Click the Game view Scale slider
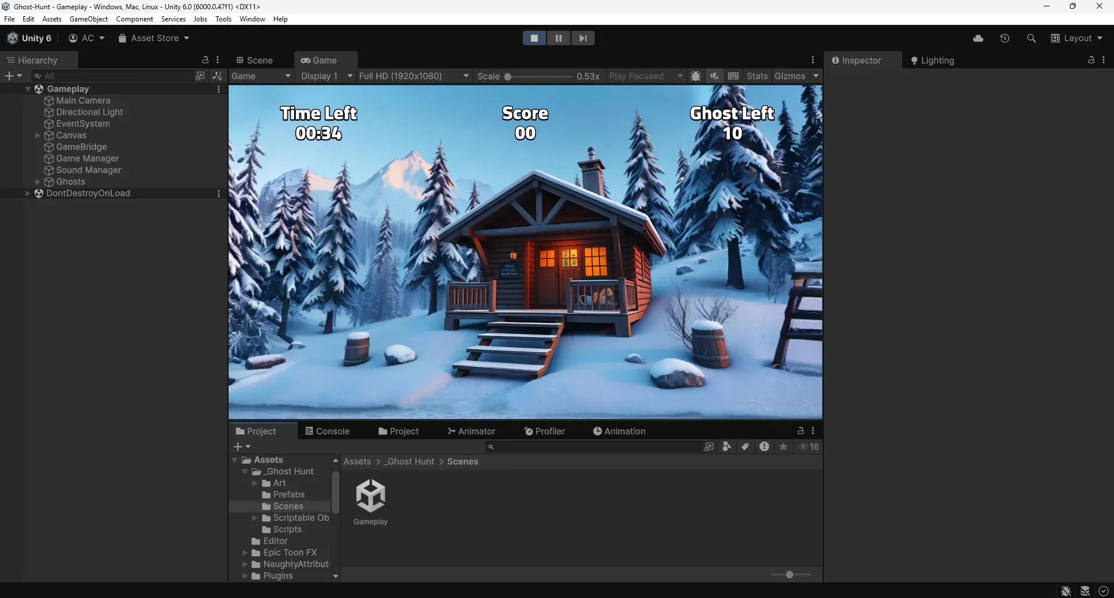1114x598 pixels. (538, 76)
